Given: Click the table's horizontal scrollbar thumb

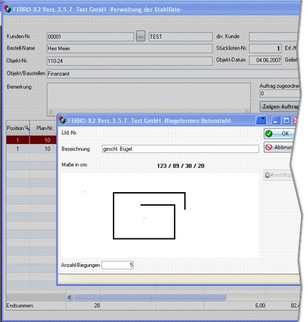Looking at the screenshot, I should click(x=150, y=298).
